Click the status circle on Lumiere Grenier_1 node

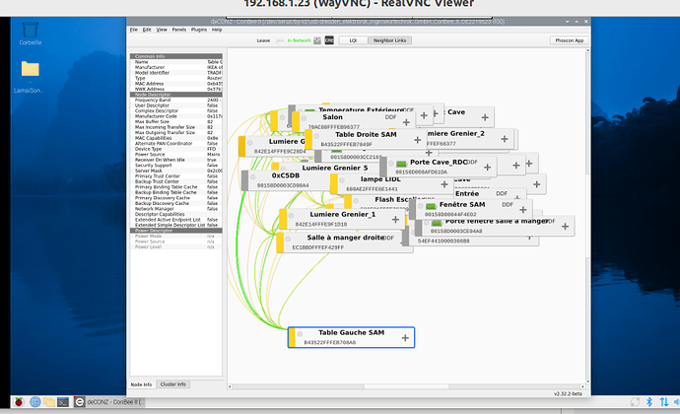[291, 216]
